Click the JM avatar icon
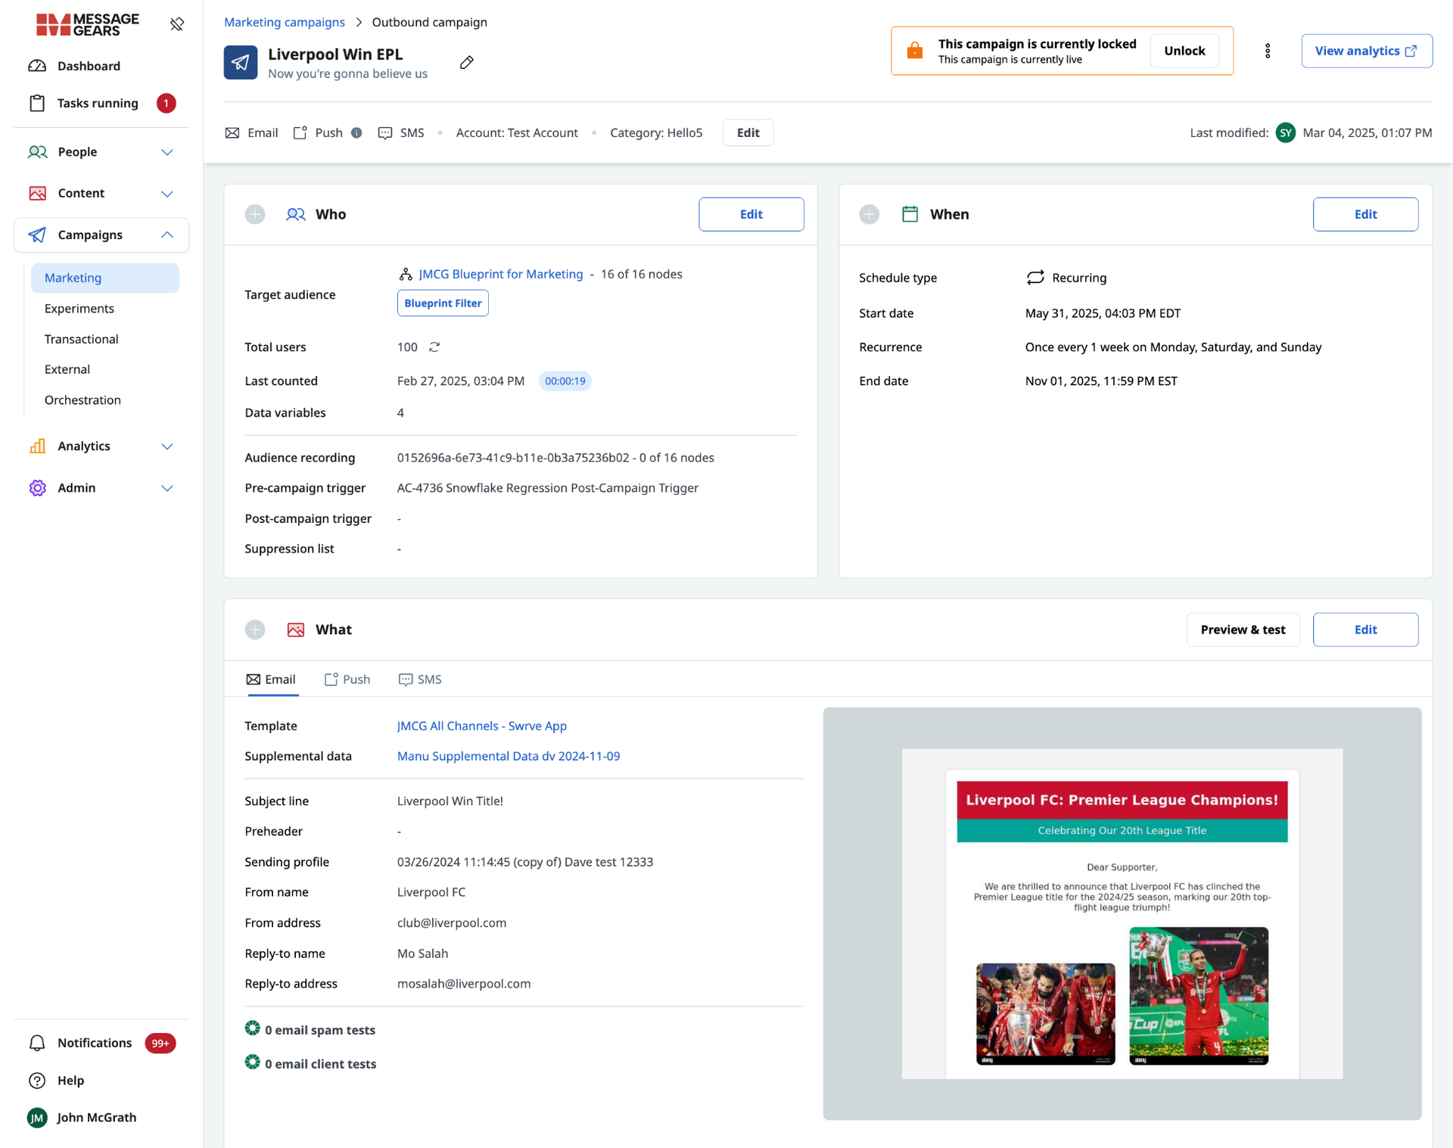 pos(37,1118)
